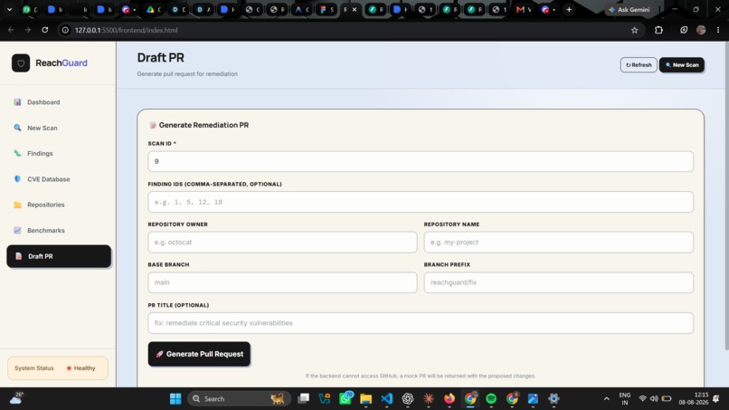Click the browser profile avatar

[701, 30]
